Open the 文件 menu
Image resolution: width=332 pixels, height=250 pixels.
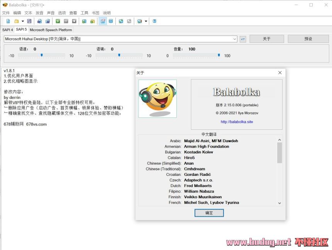click(x=6, y=13)
